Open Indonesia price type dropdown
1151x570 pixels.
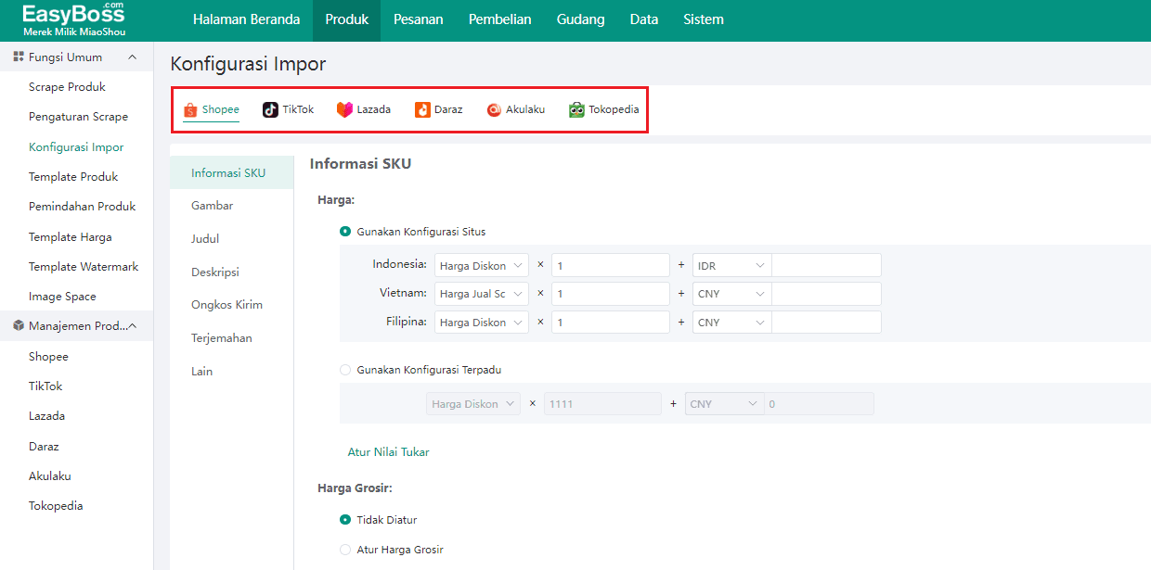(481, 265)
